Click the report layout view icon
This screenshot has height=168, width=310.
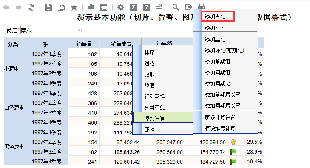(x=104, y=7)
